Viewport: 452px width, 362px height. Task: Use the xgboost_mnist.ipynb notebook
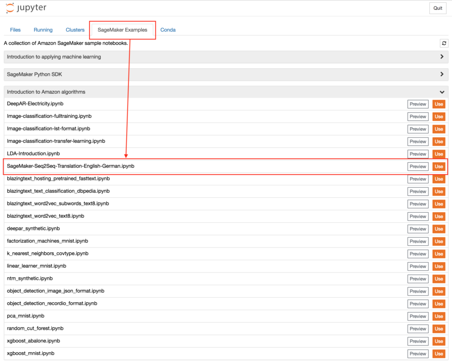coord(438,354)
